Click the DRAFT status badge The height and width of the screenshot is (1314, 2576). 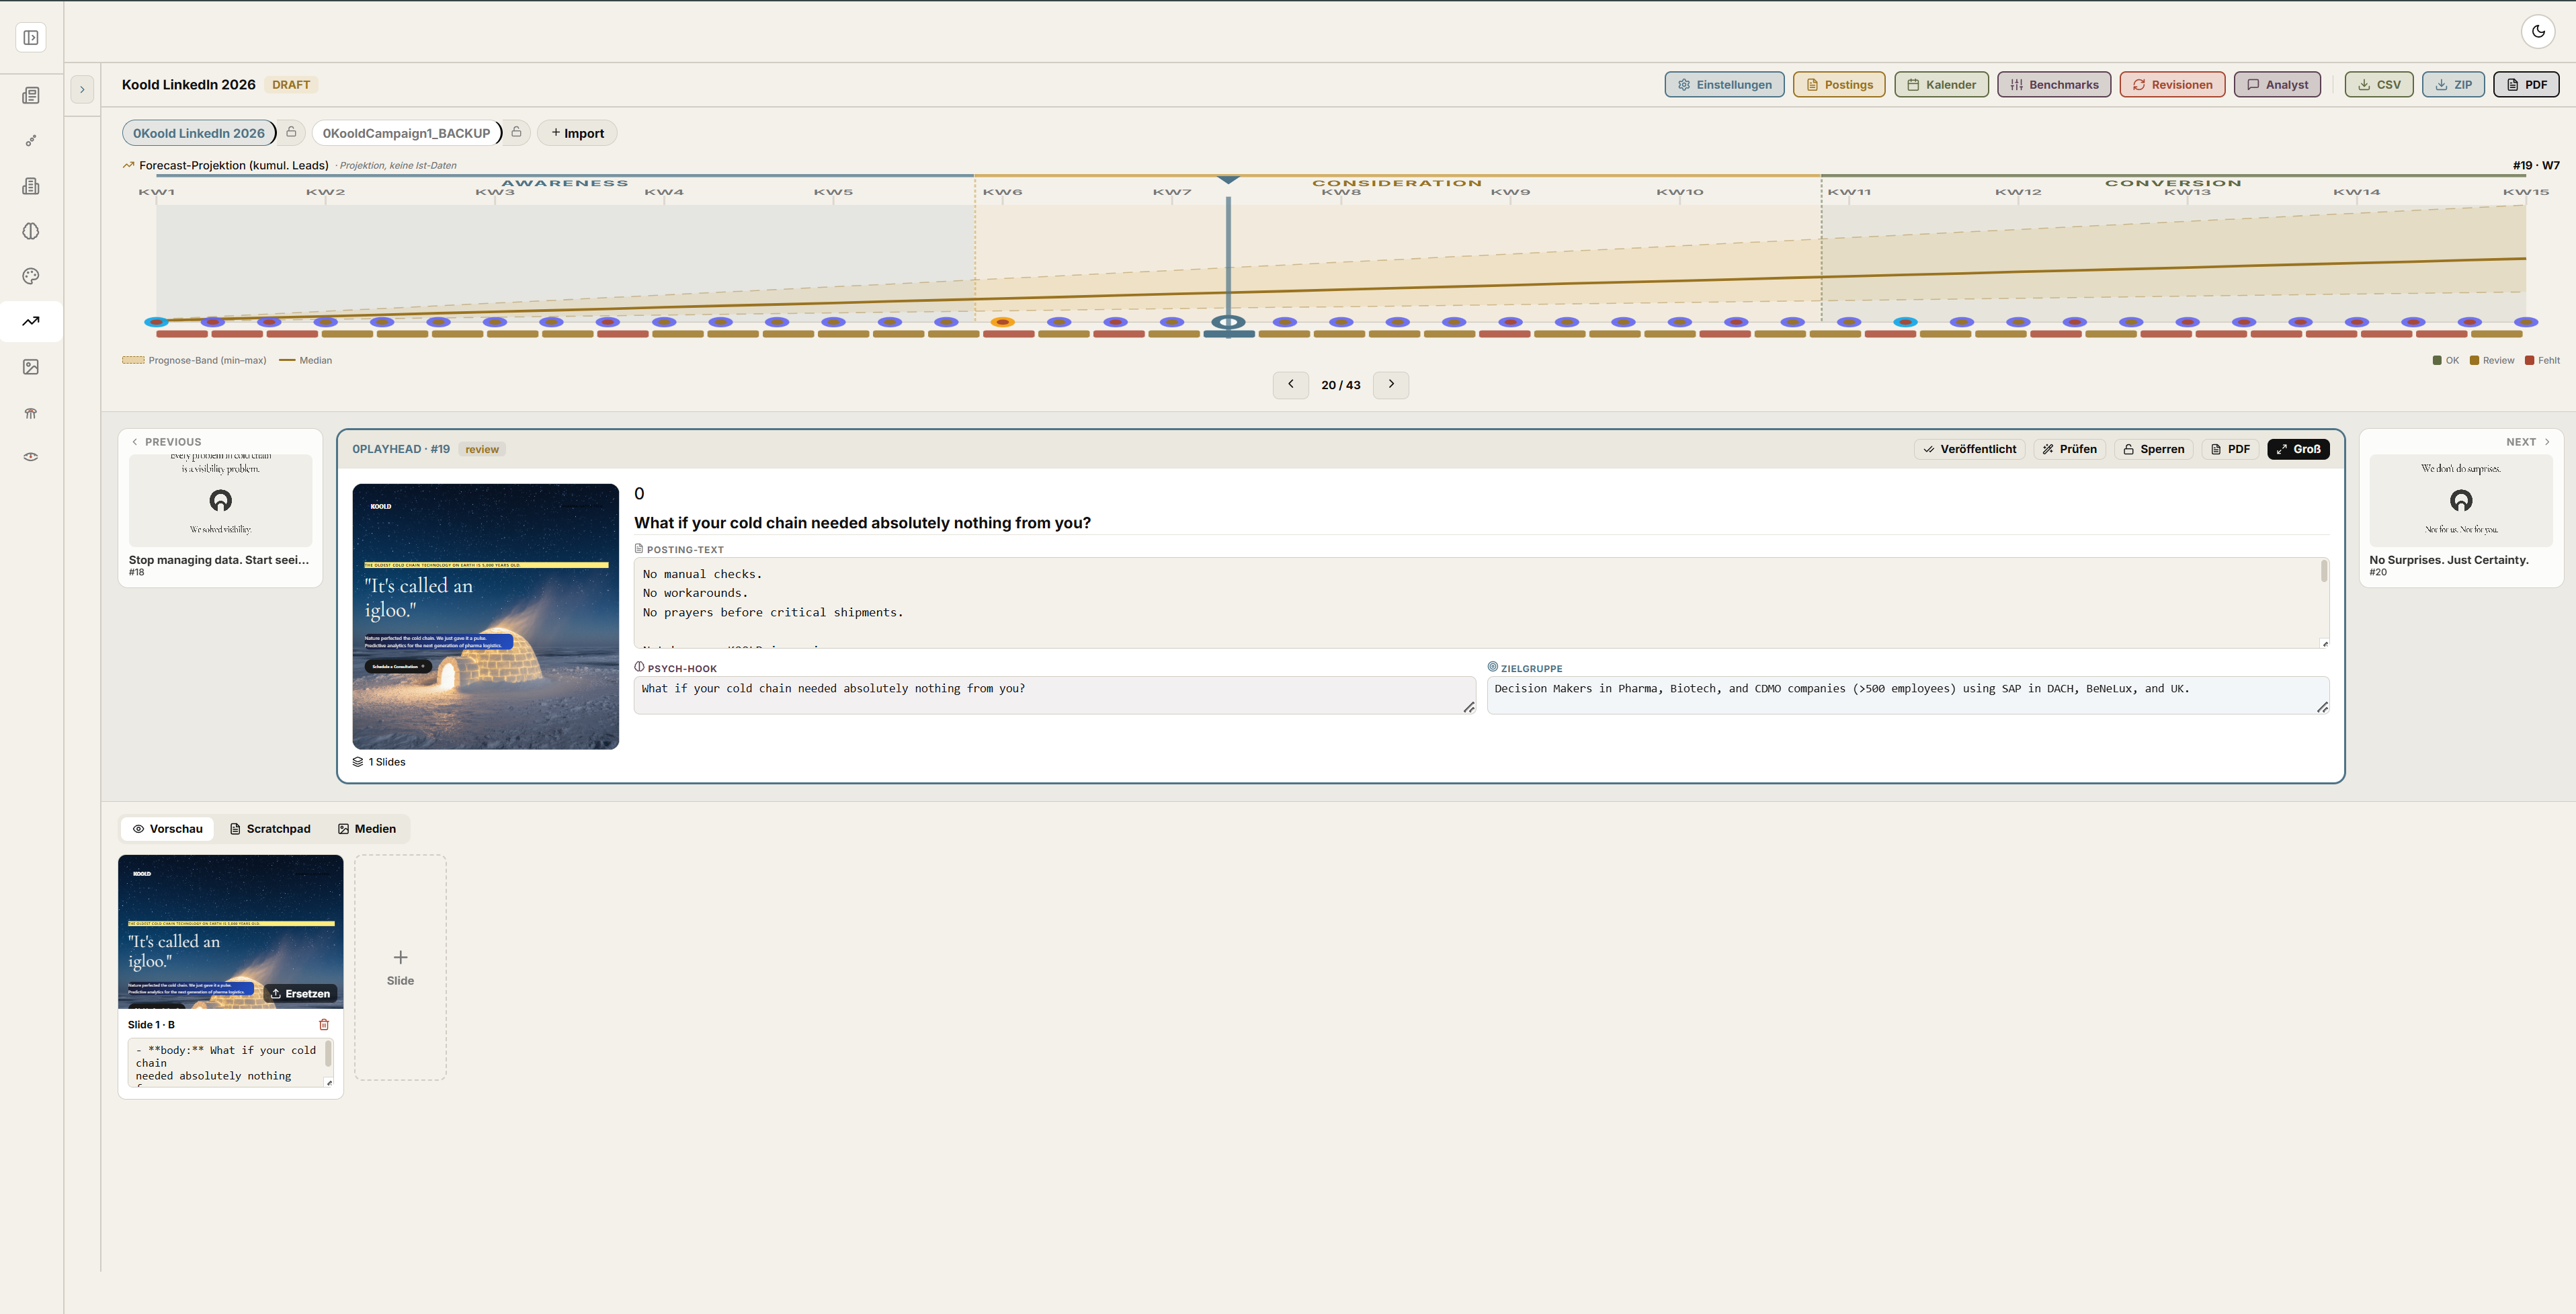click(x=291, y=85)
